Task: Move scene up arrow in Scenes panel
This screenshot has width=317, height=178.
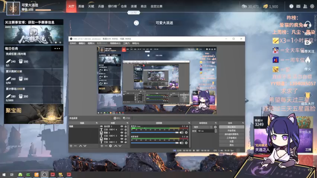Action: [80, 146]
